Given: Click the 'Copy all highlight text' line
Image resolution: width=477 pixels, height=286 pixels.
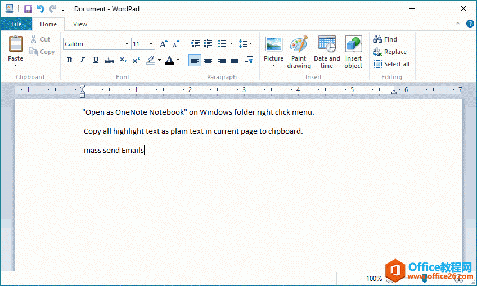Looking at the screenshot, I should (193, 131).
